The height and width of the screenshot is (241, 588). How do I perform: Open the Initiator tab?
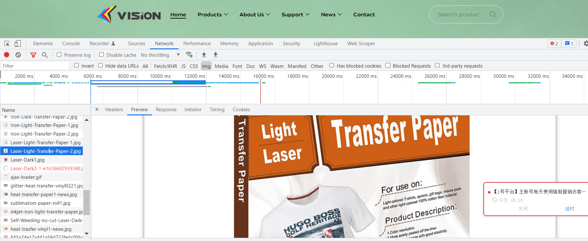[193, 110]
